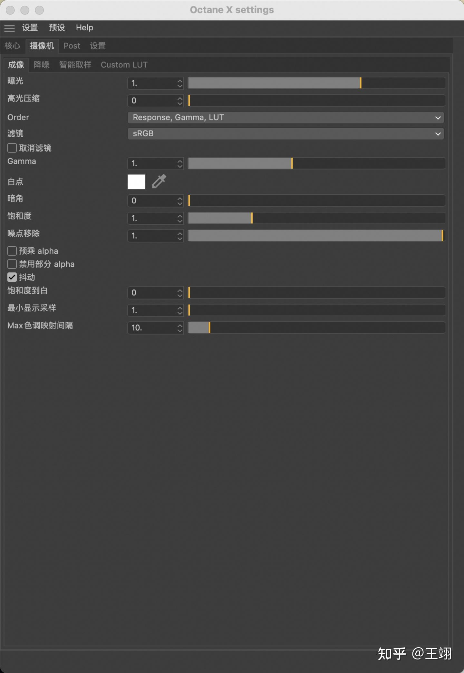Click the 曝光 stepper arrows

[x=180, y=83]
